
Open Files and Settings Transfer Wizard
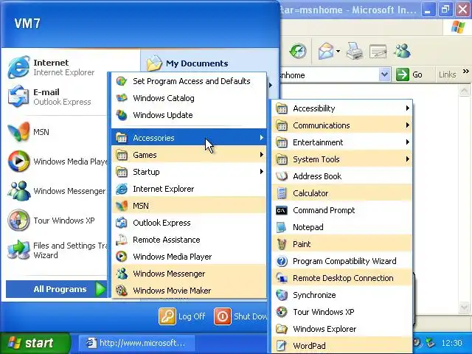click(57, 250)
